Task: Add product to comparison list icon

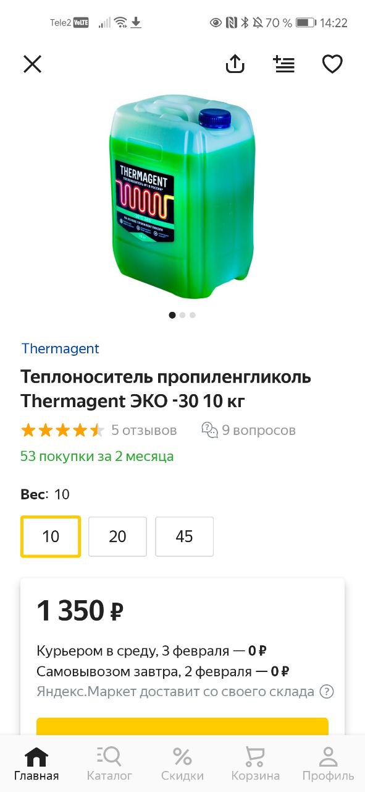Action: 284,64
